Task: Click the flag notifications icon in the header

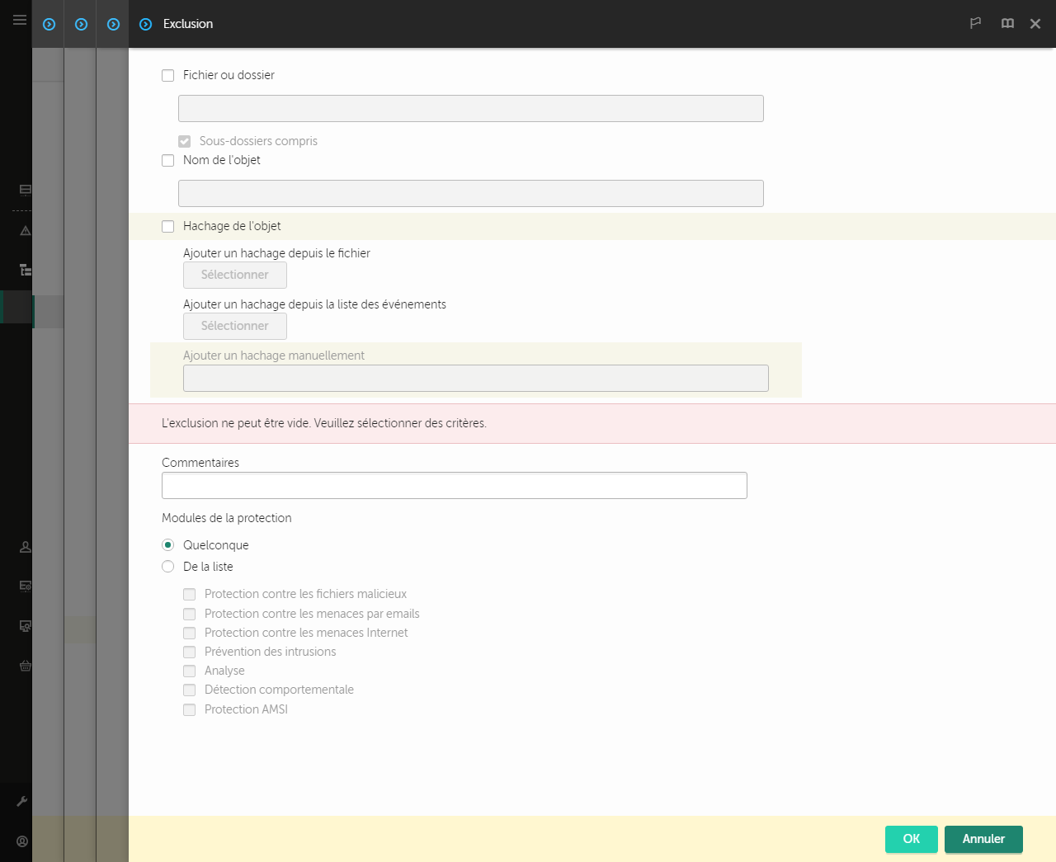Action: click(975, 24)
